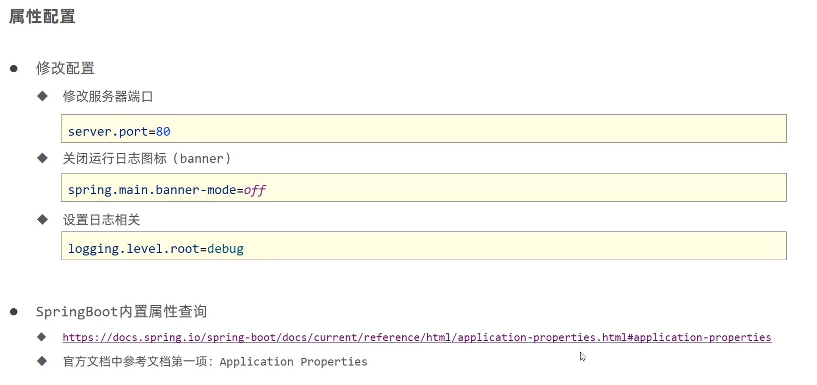
Task: Click the Application Properties text in last line
Action: pos(293,362)
